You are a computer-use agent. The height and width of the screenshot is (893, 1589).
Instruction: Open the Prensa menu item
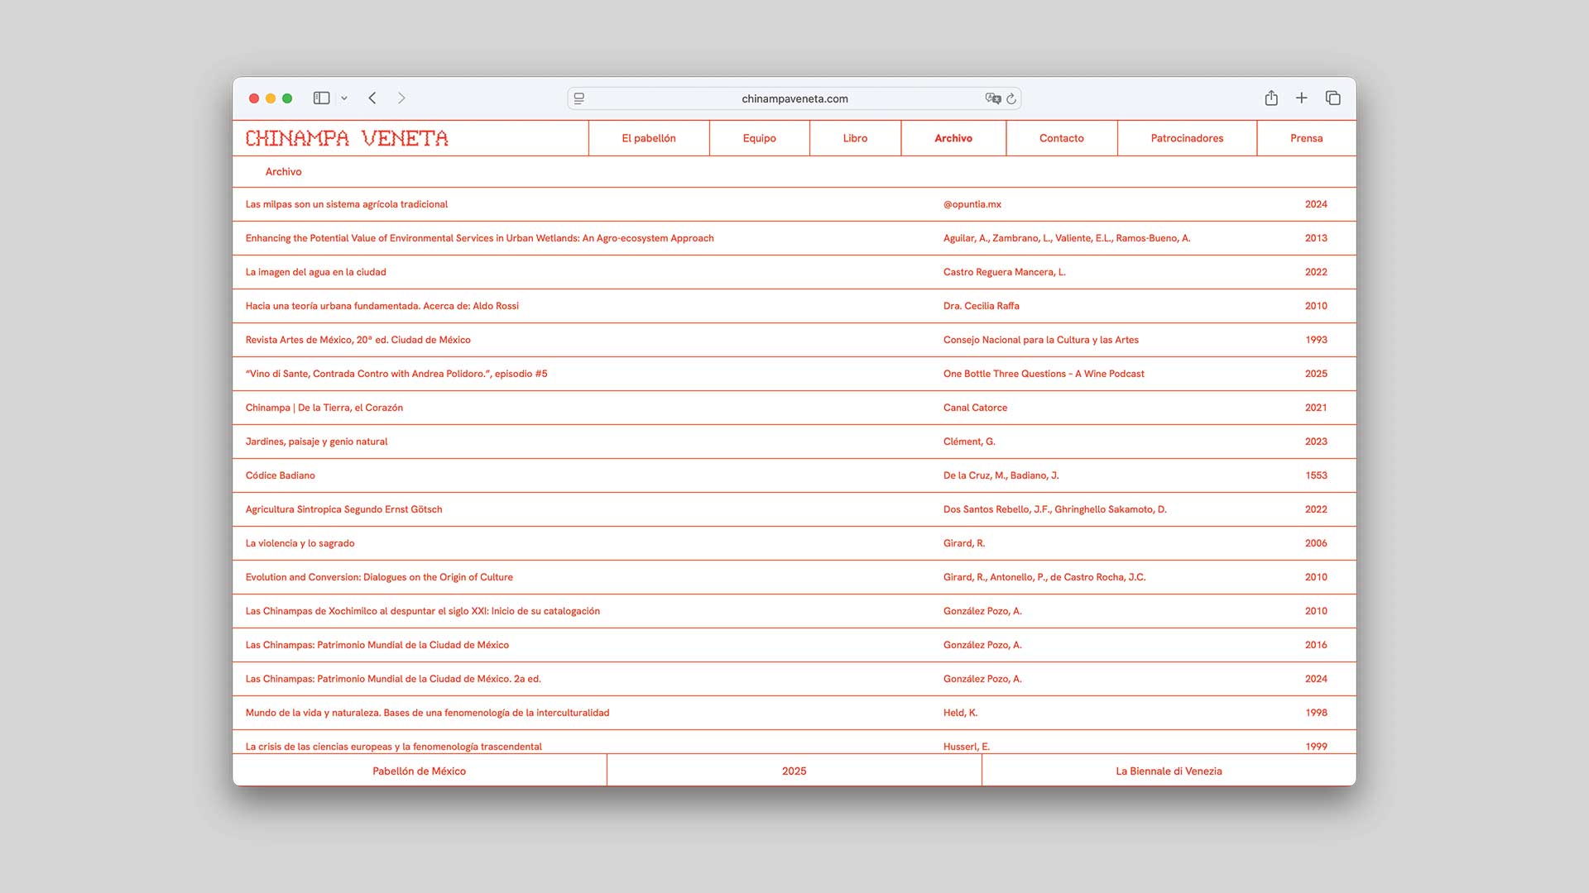click(1307, 138)
